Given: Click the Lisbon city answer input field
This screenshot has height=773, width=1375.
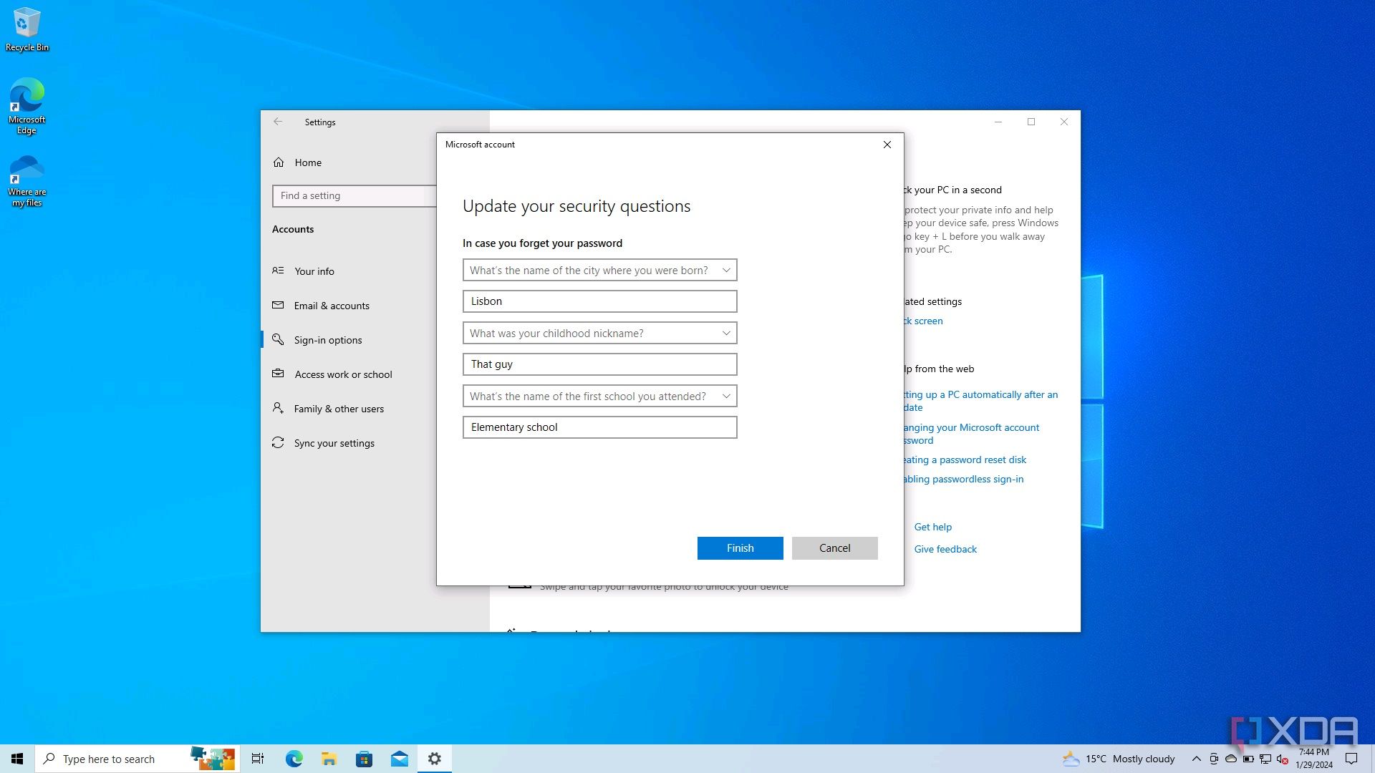Looking at the screenshot, I should [599, 300].
